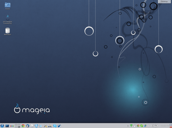Open the Desktop toolbox button
Image resolution: width=172 pixels, height=128 pixels.
(x=164, y=2)
